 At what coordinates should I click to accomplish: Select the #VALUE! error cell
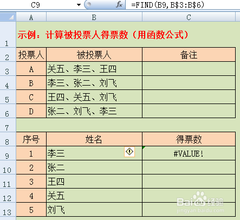[189, 153]
